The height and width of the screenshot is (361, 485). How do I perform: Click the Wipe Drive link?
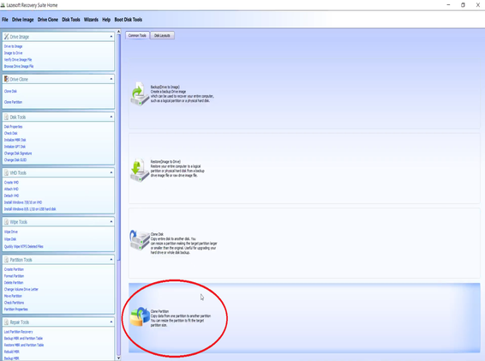11,232
